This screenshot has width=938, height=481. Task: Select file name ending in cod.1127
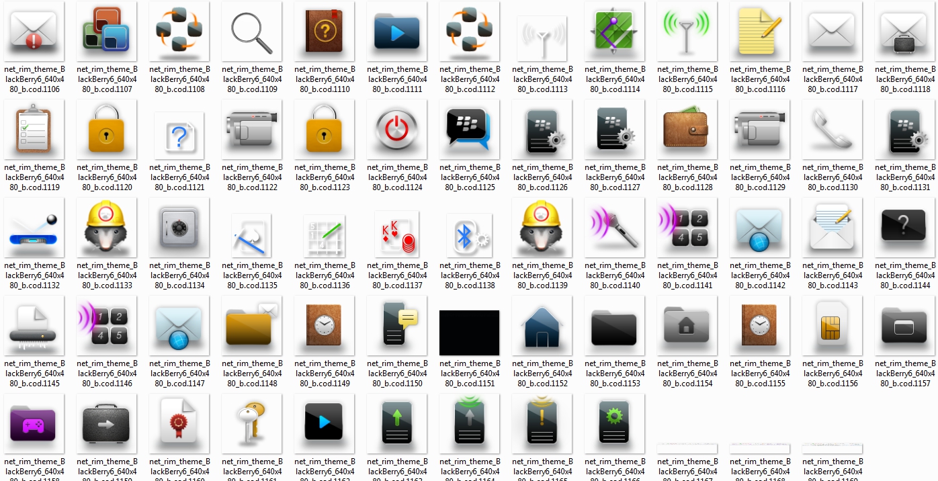click(x=615, y=177)
